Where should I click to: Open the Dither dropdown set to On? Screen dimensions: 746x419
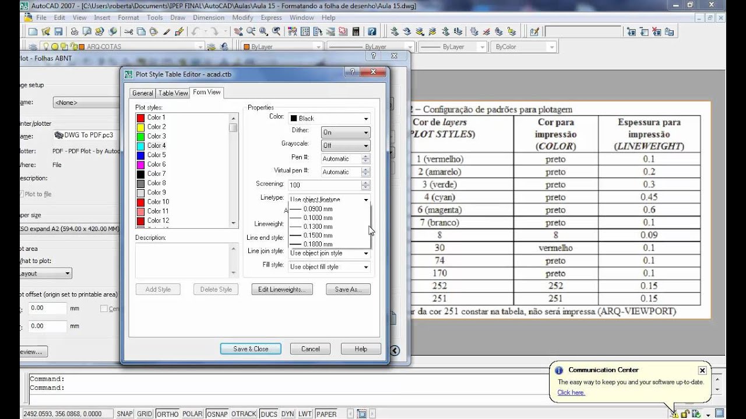coord(346,132)
